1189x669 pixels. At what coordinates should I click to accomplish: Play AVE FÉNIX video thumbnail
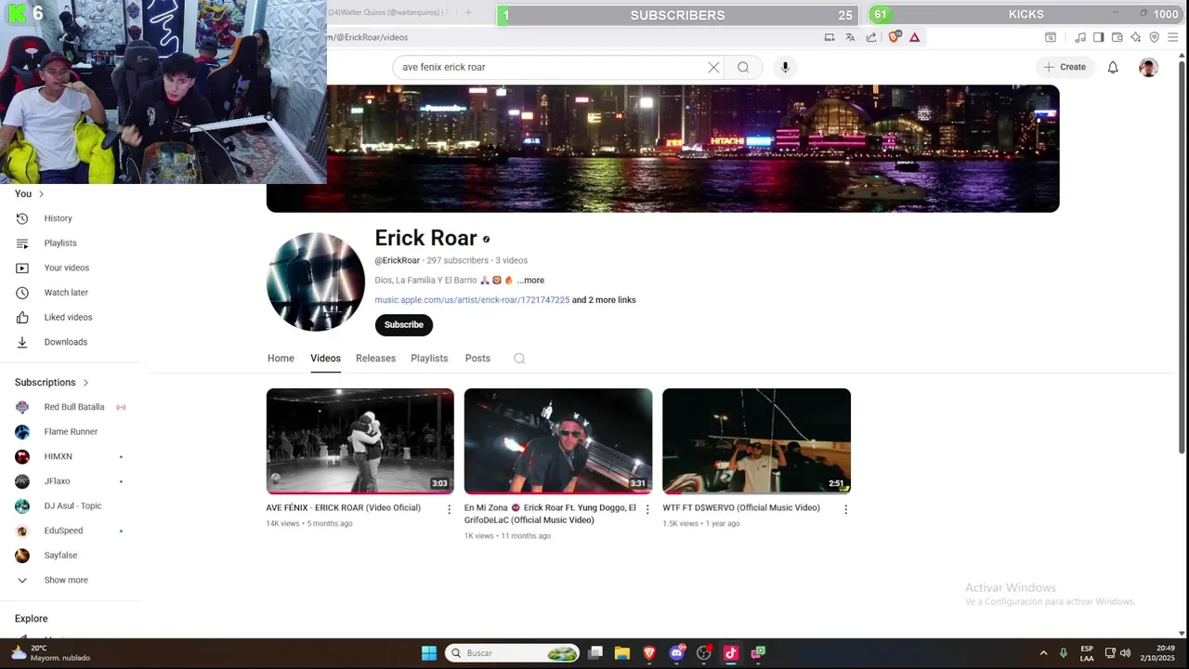coord(360,441)
